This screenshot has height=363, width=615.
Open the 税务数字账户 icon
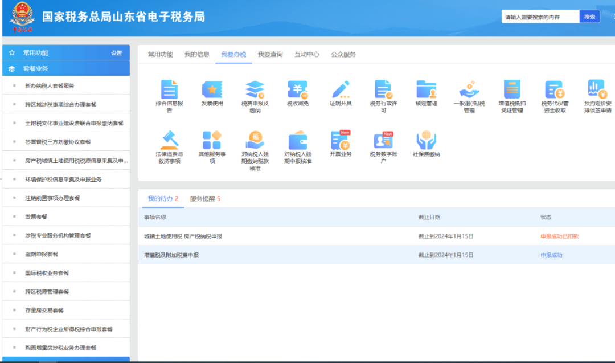point(383,140)
